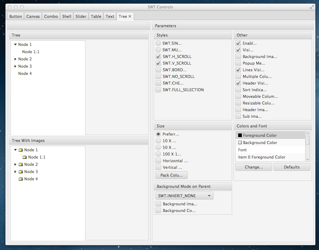
Task: Uncheck the SWT.H_SCROLL style checkbox
Action: (x=158, y=56)
